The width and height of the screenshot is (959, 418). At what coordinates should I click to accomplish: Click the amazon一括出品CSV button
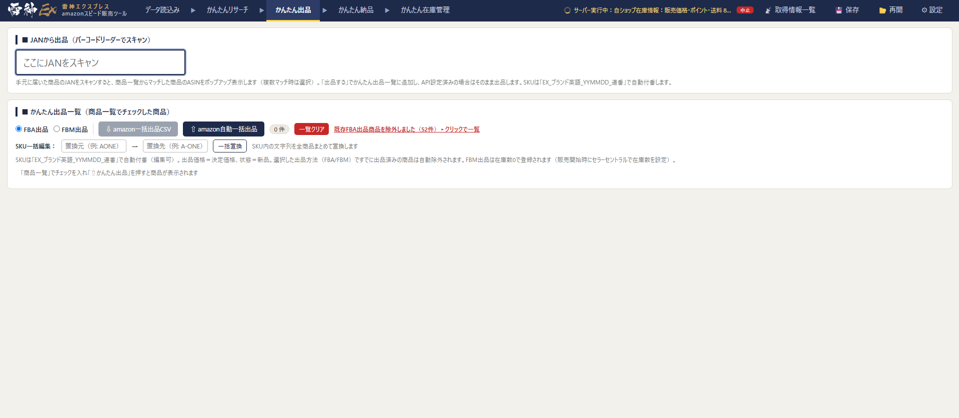[138, 129]
